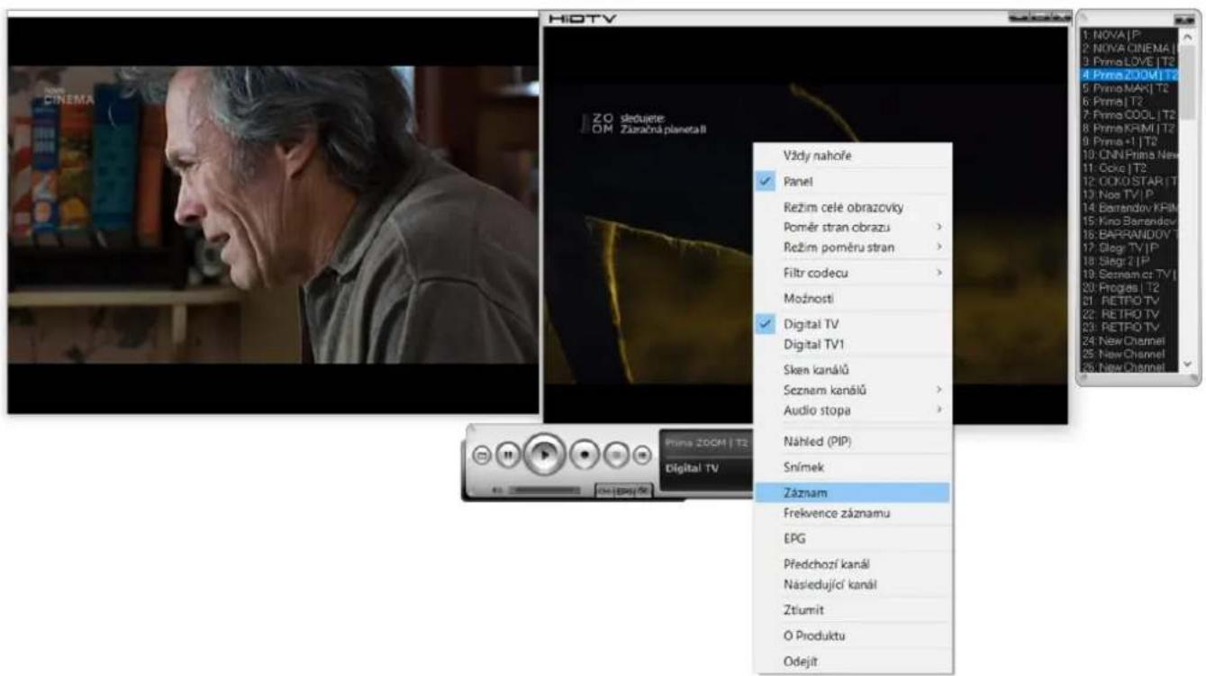
Task: Expand 'Režim poměru stran' submenu
Action: 852,247
